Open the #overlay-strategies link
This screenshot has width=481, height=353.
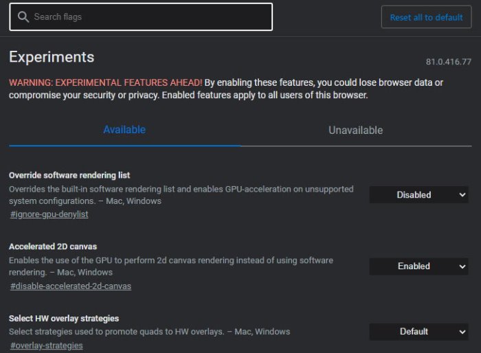(47, 345)
